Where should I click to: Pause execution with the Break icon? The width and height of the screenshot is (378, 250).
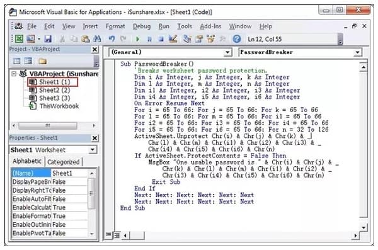[x=149, y=39]
